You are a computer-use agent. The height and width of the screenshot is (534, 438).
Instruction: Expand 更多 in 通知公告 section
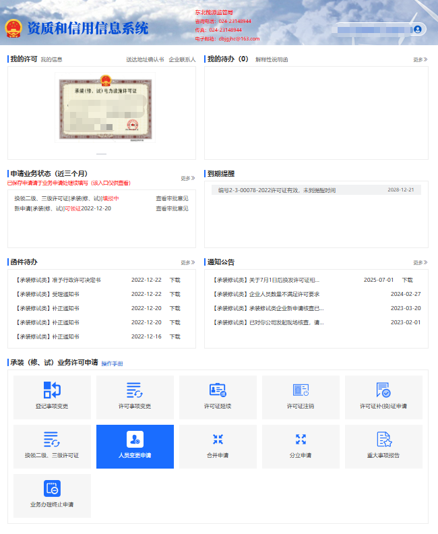click(420, 262)
